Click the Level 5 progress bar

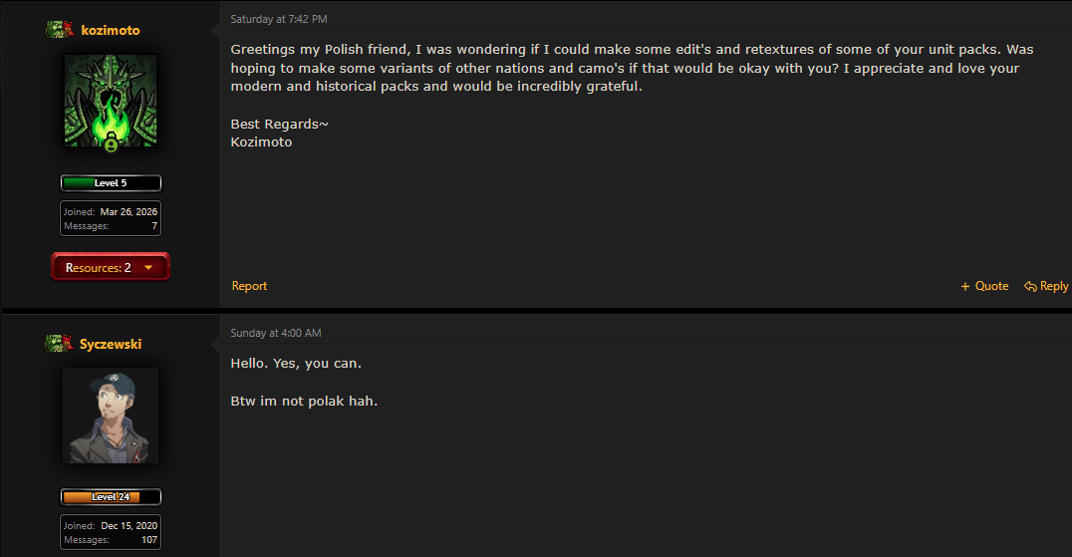pyautogui.click(x=110, y=182)
